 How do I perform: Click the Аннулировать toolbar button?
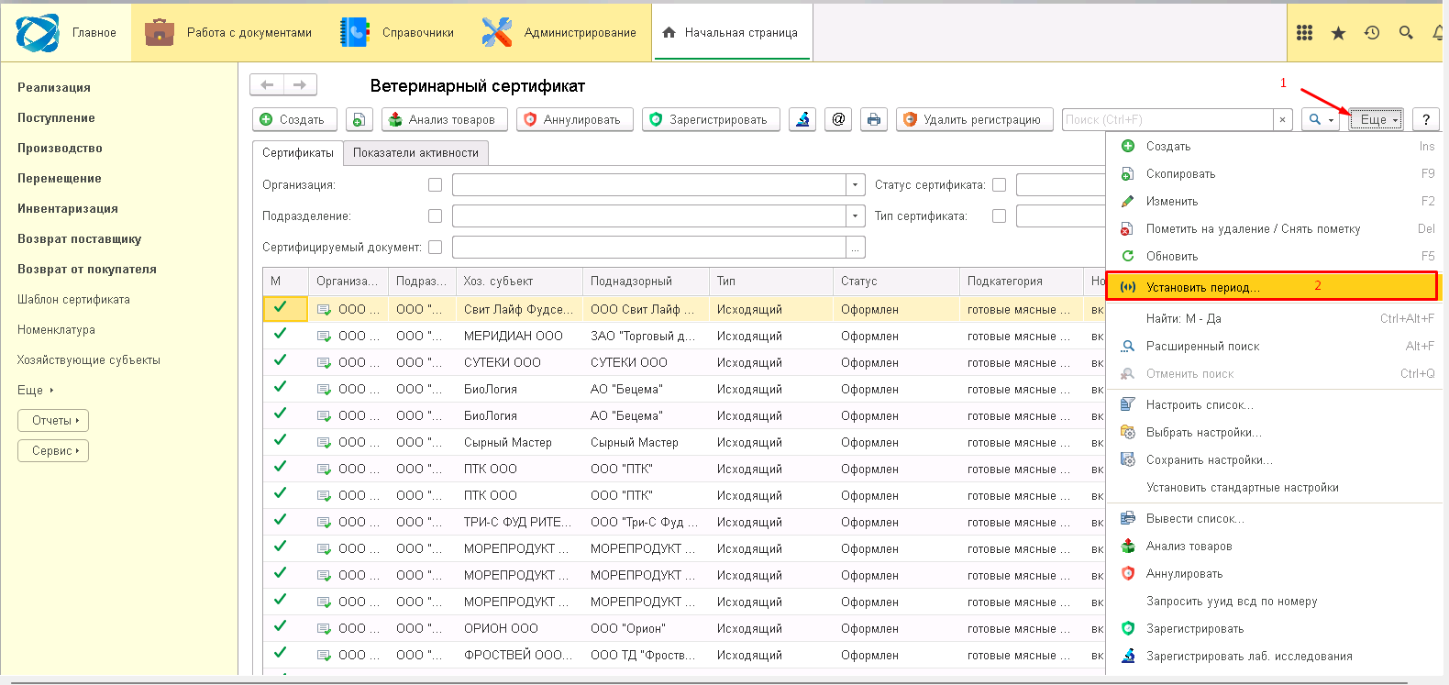click(574, 119)
